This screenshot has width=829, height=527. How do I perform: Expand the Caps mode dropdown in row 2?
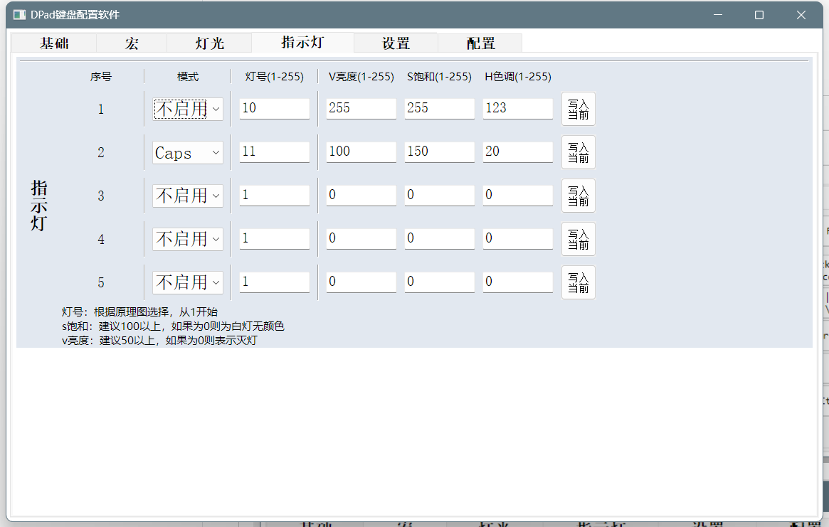click(x=188, y=152)
